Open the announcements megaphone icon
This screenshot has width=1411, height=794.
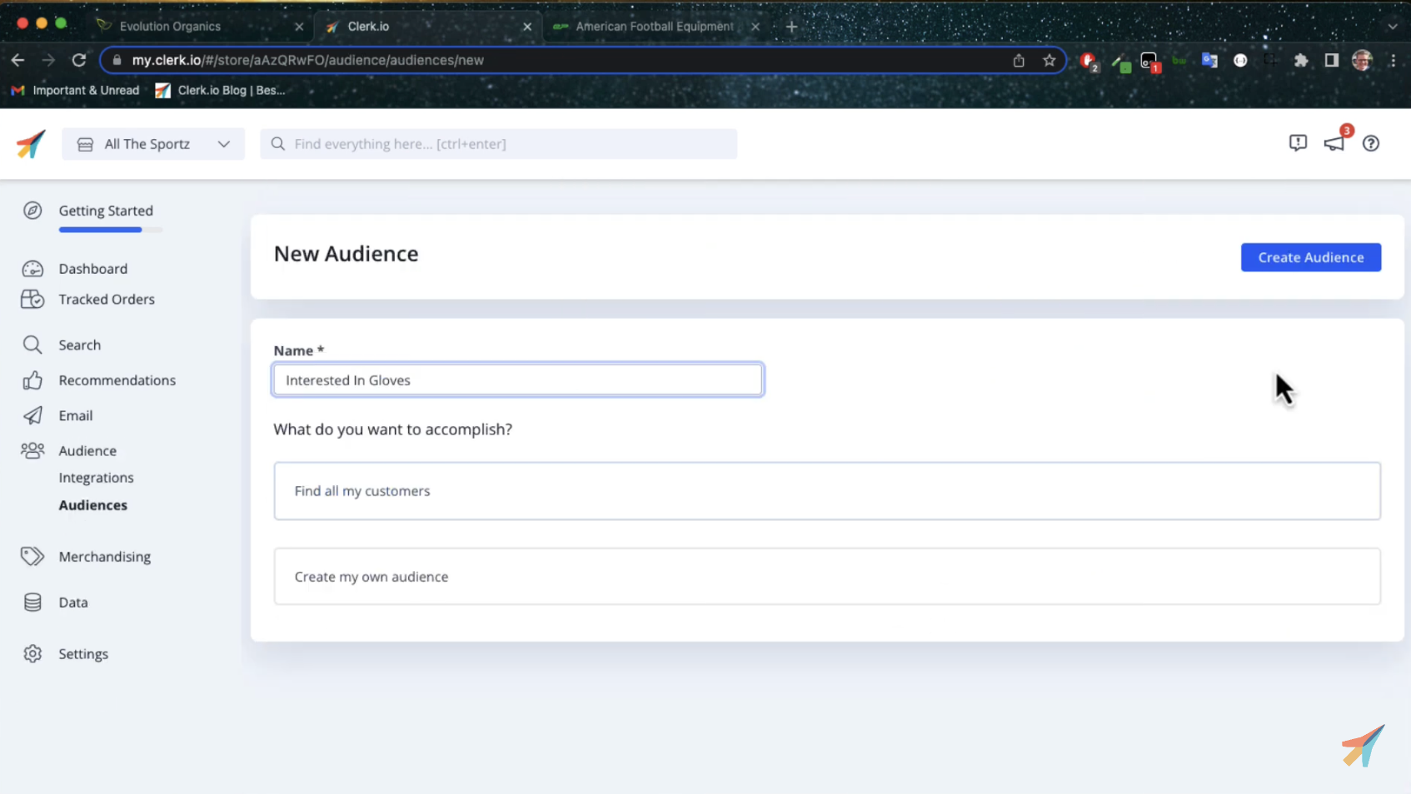1334,143
